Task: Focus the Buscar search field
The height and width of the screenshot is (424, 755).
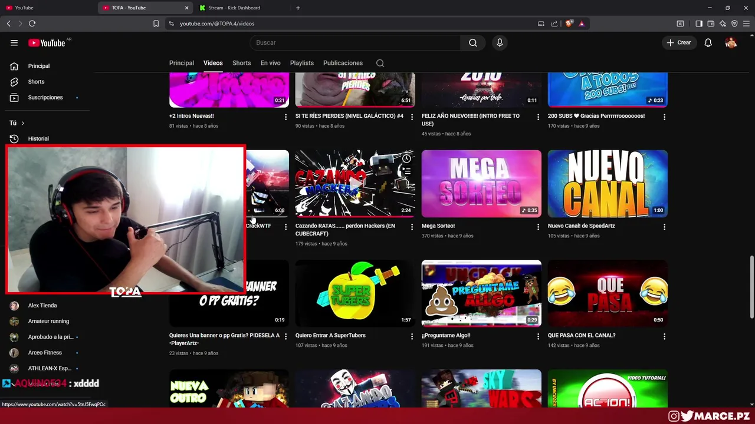Action: pos(355,42)
